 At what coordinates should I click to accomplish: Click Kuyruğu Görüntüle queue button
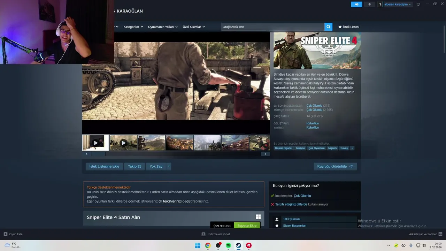335,166
